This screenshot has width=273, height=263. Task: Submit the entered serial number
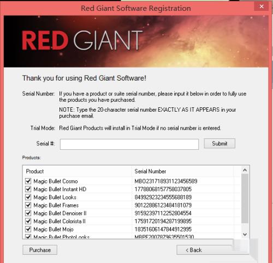pyautogui.click(x=219, y=144)
